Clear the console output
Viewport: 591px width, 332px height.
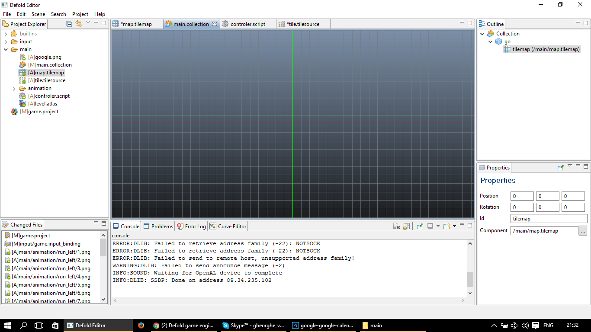pyautogui.click(x=396, y=226)
